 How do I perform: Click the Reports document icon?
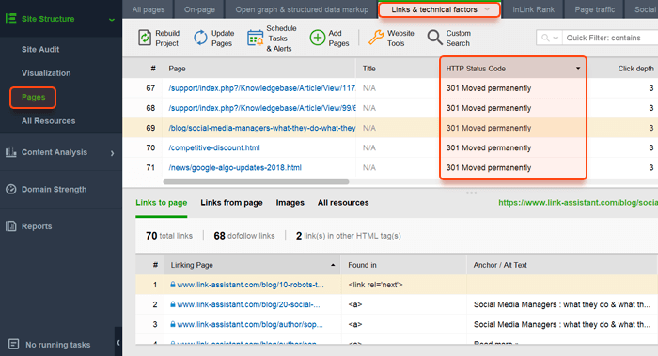11,226
